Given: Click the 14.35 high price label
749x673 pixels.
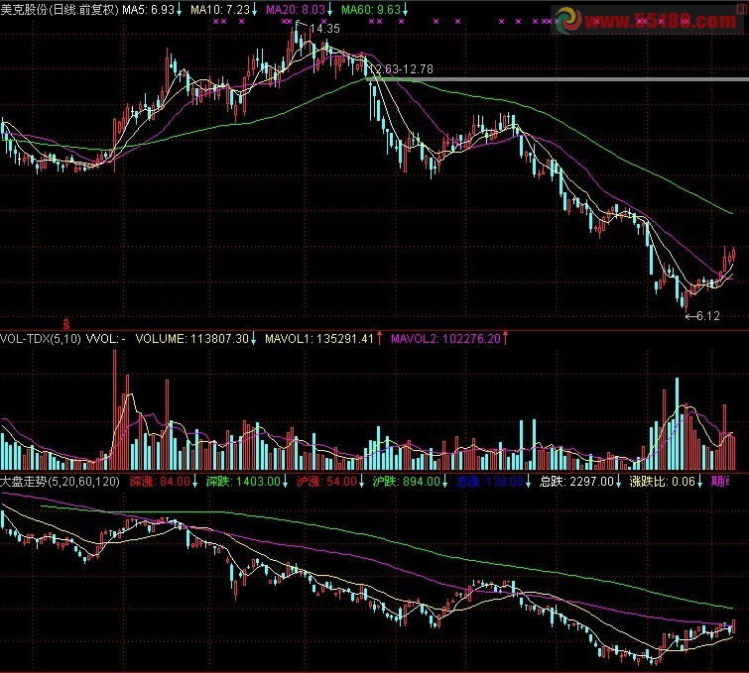Looking at the screenshot, I should coord(324,29).
